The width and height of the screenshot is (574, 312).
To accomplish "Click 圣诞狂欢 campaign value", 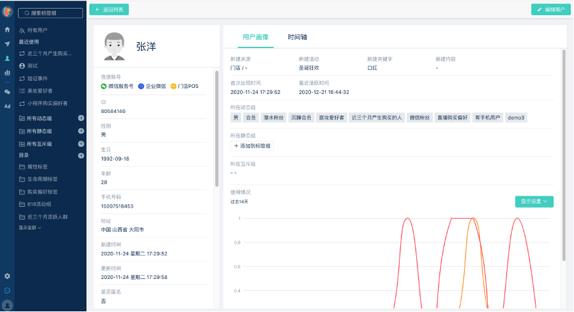I will 309,68.
